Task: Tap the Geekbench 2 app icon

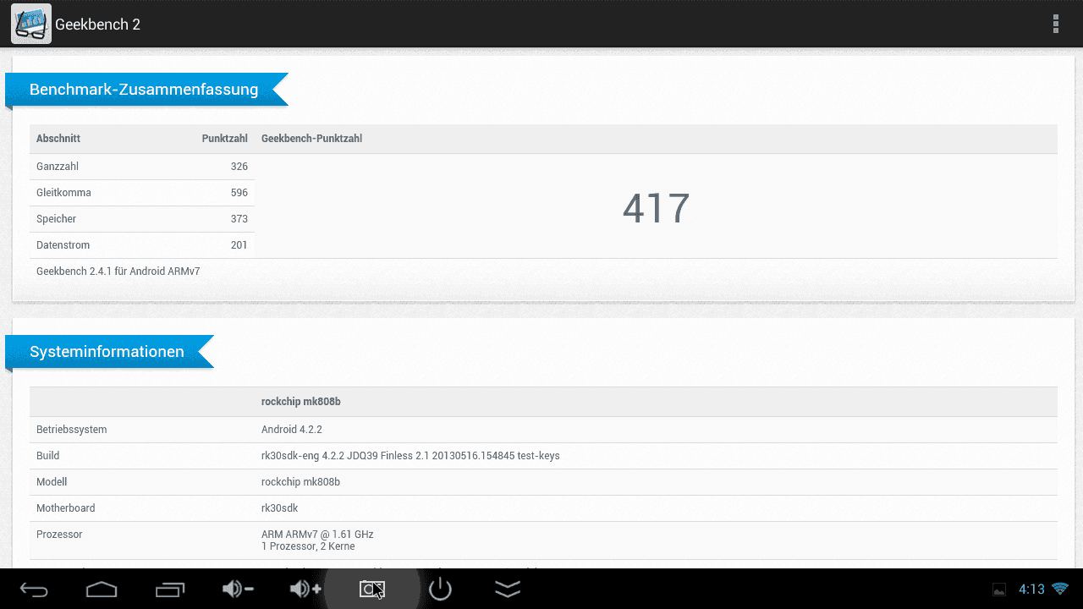Action: [x=30, y=24]
